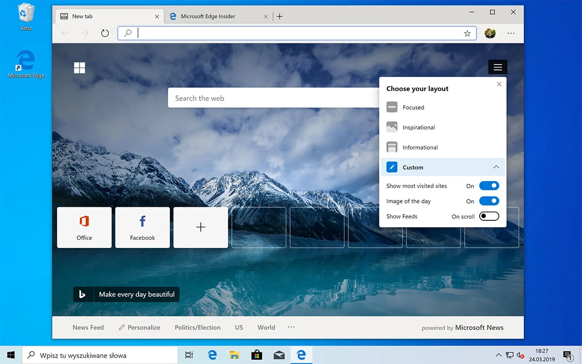
Task: Launch legacy Edge from the taskbar
Action: pyautogui.click(x=212, y=355)
